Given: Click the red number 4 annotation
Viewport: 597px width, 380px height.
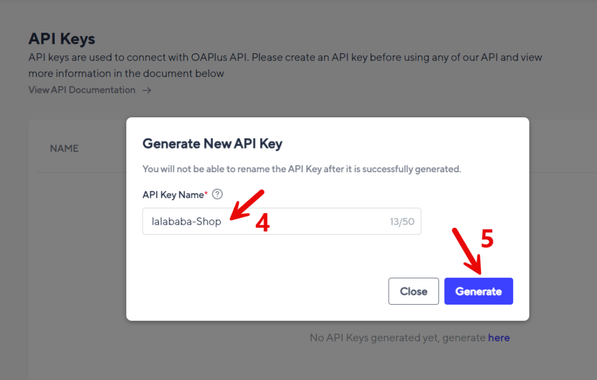Looking at the screenshot, I should (262, 223).
